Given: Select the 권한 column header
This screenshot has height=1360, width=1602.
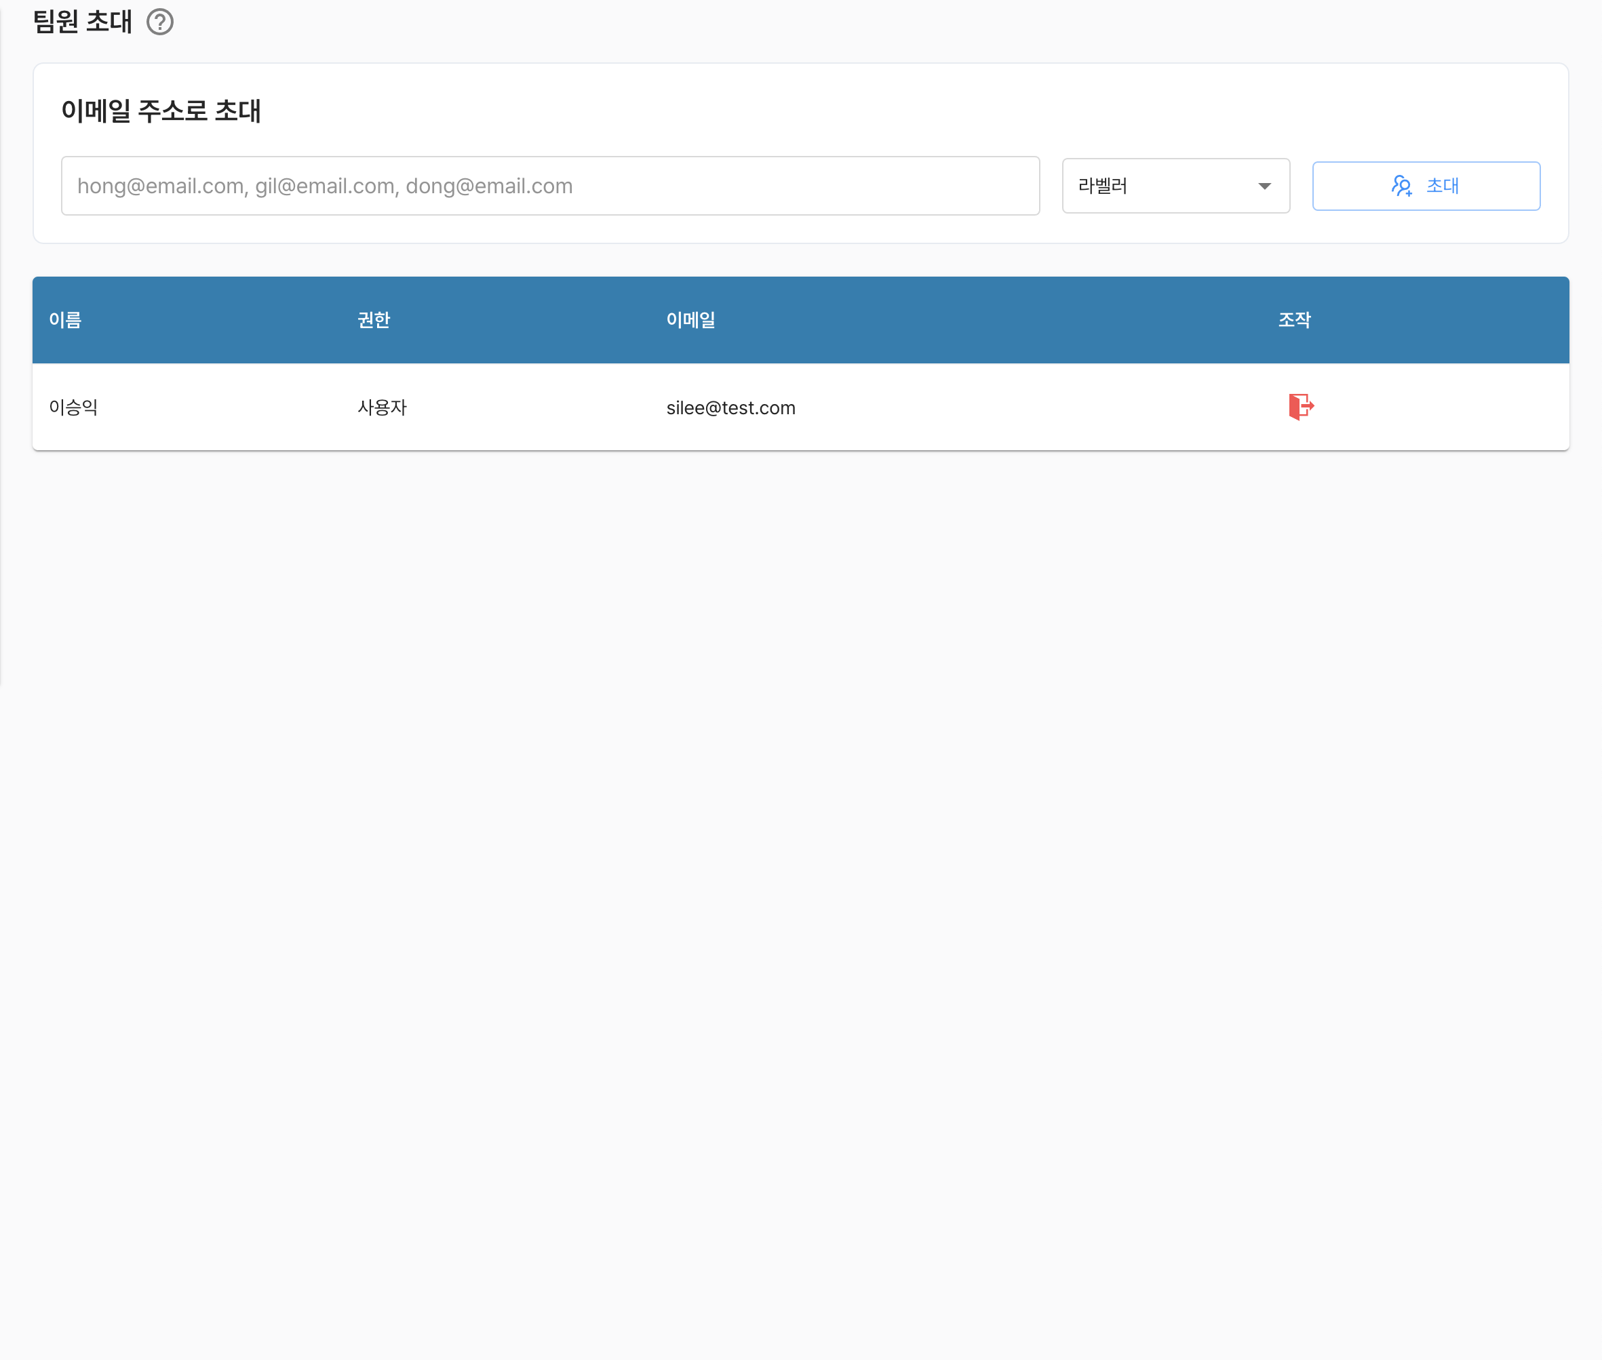Looking at the screenshot, I should (x=374, y=320).
